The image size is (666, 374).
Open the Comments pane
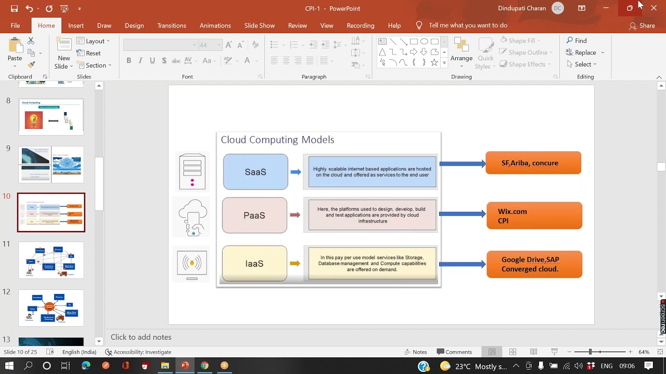click(x=454, y=352)
